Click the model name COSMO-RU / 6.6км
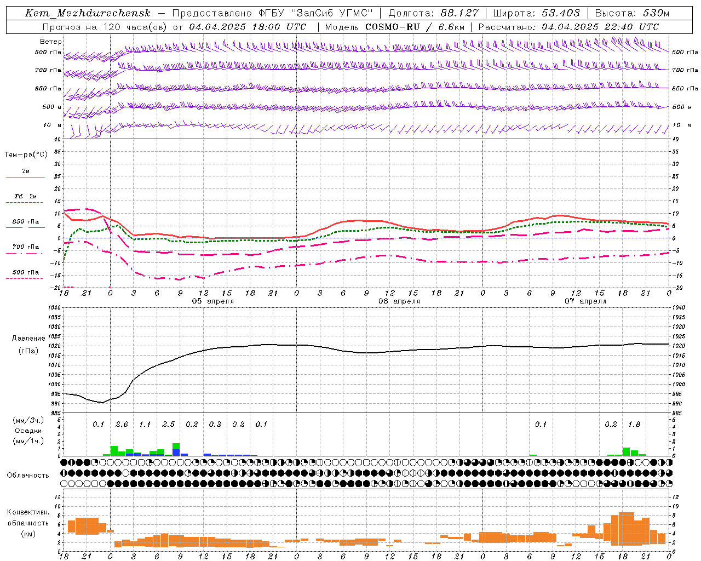This screenshot has width=701, height=561. coord(415,27)
